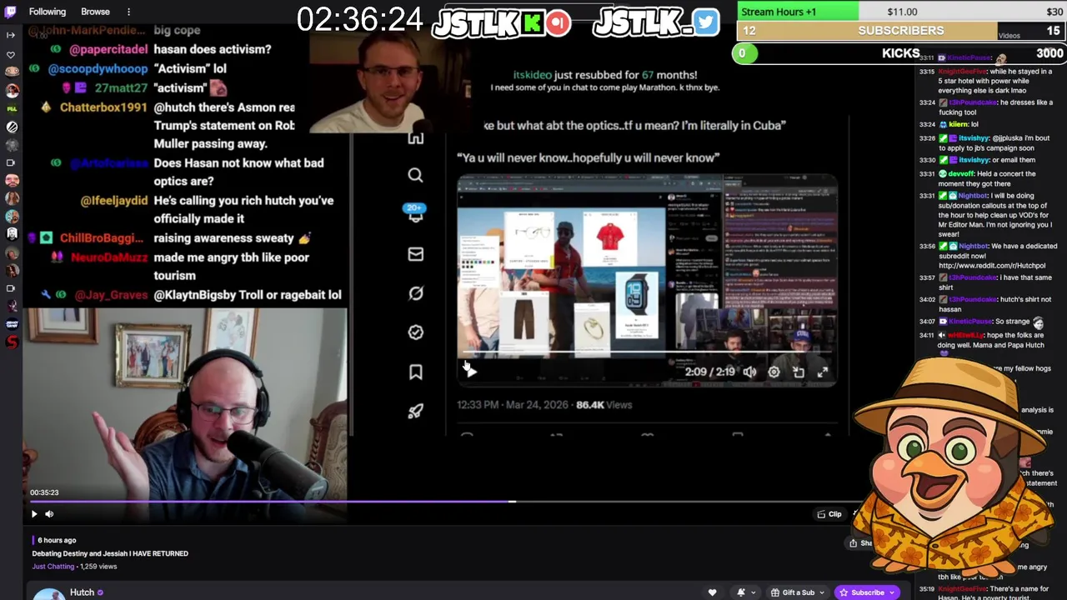Click the 6 hours ago label
The image size is (1067, 600).
point(57,540)
